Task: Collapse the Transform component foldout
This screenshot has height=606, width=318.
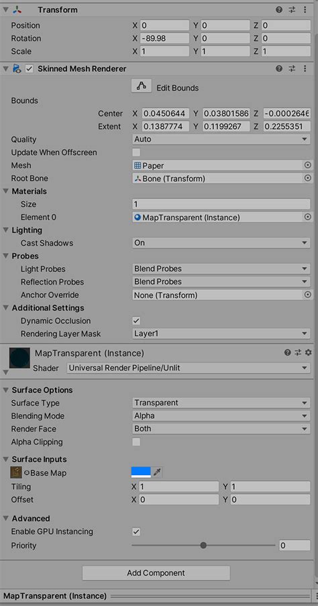Action: click(5, 9)
